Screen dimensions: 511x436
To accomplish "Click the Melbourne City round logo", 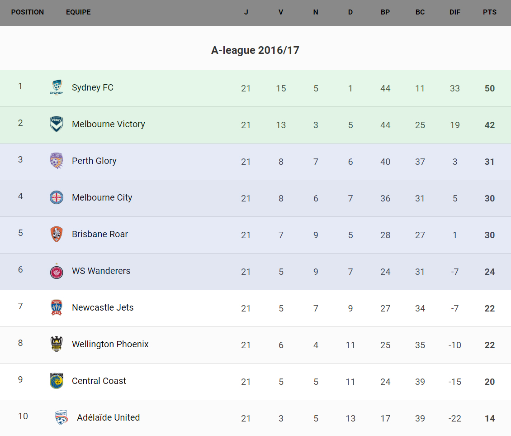I will tap(56, 197).
